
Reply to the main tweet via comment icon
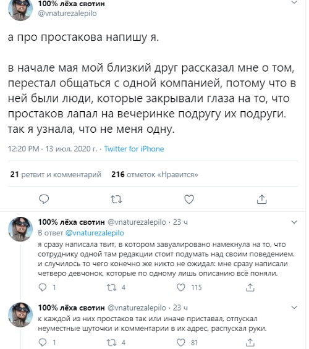point(44,199)
